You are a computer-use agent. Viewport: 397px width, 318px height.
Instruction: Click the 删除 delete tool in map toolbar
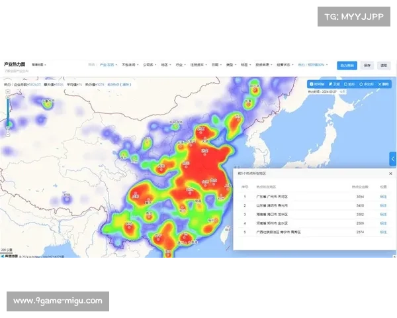click(x=383, y=84)
